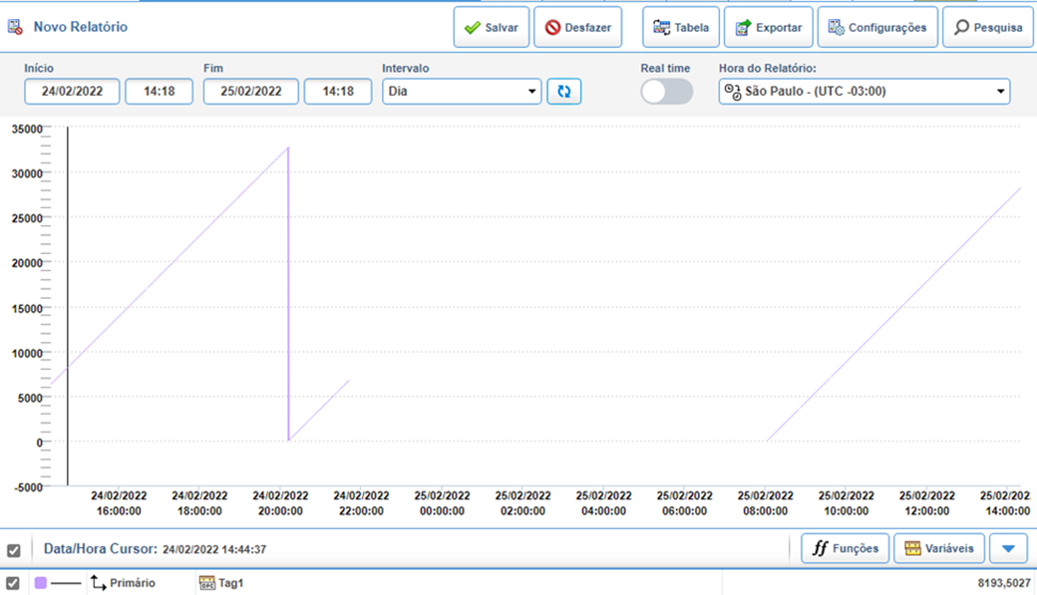Open the Hora do Relatório timezone dropdown
Viewport: 1037px width, 595px height.
[864, 92]
